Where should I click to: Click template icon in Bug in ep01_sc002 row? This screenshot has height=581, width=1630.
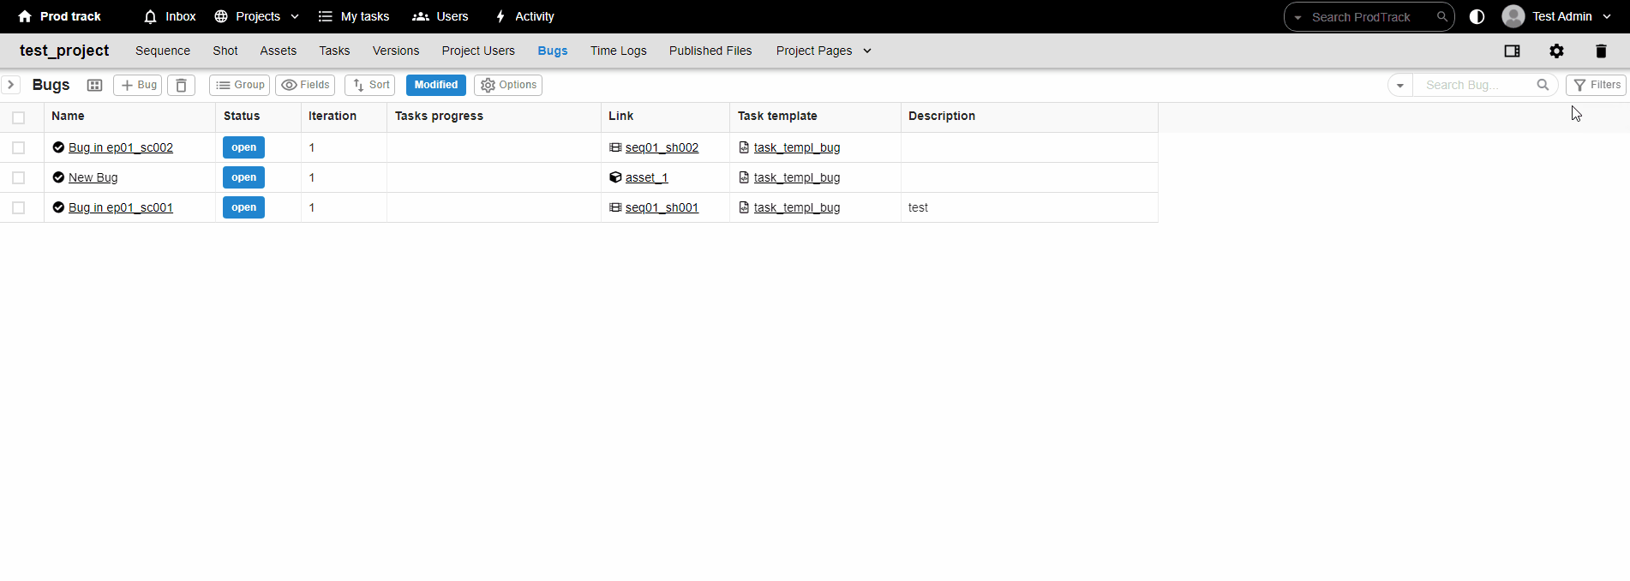coord(744,147)
